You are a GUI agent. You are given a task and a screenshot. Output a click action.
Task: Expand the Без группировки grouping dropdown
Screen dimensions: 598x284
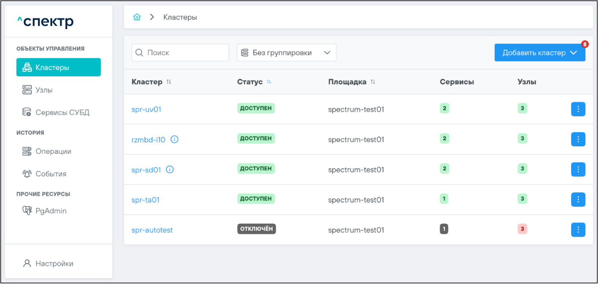tap(286, 53)
